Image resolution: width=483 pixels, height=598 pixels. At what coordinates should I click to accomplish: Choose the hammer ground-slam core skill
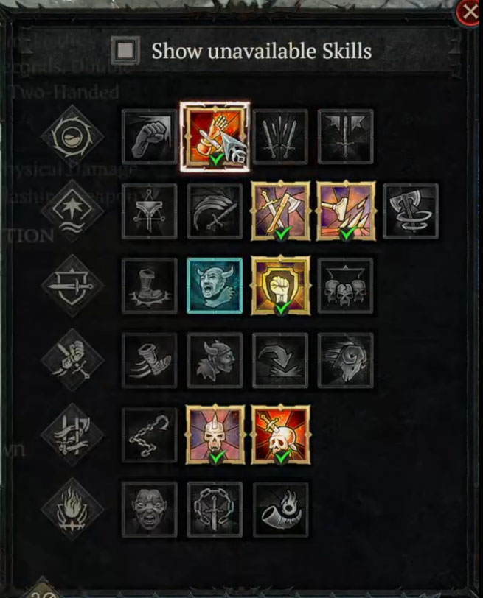tap(346, 211)
